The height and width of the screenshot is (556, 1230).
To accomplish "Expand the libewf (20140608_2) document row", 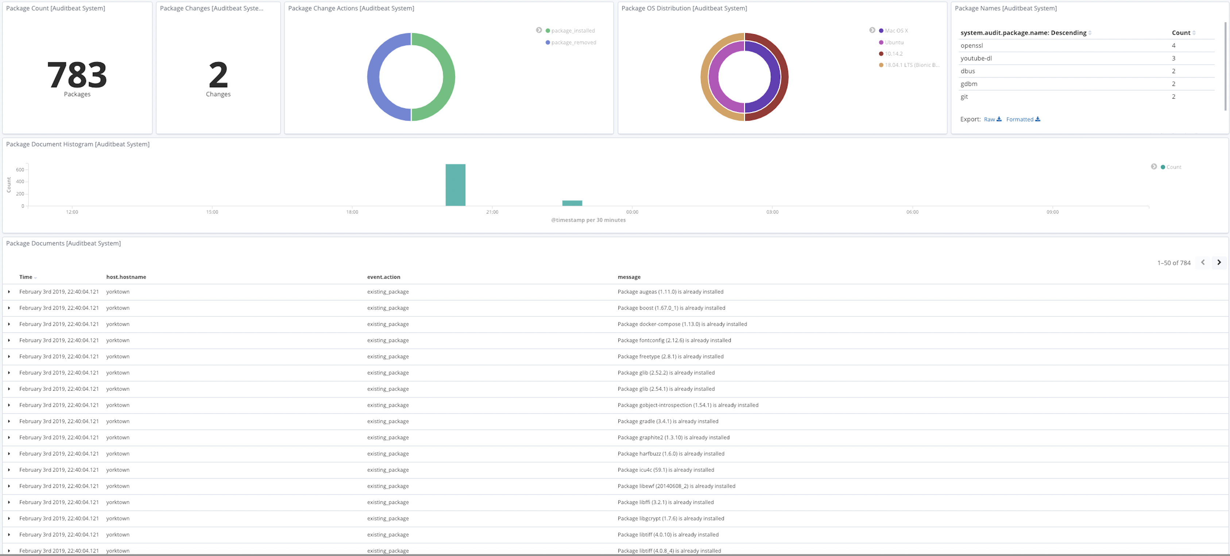I will coord(9,486).
